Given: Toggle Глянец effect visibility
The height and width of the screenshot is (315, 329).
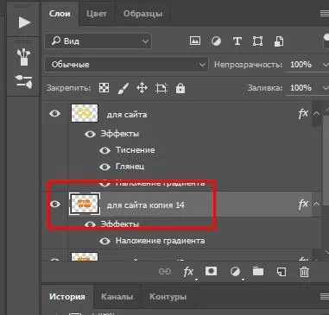Looking at the screenshot, I should click(x=104, y=167).
